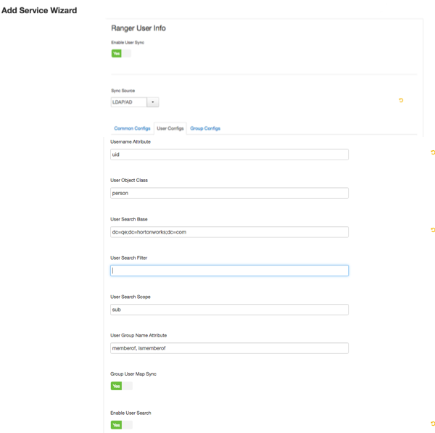The height and width of the screenshot is (433, 435).
Task: Click the Username Attribute input field
Action: point(229,154)
